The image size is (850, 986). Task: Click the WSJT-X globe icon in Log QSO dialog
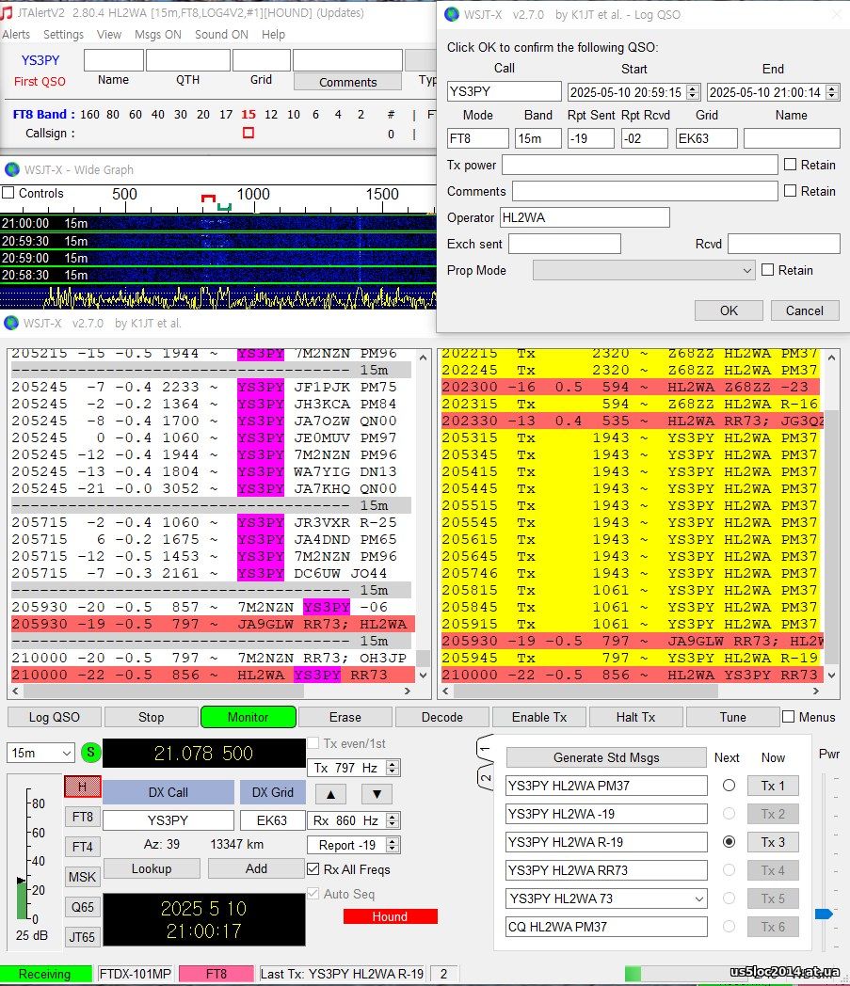452,14
